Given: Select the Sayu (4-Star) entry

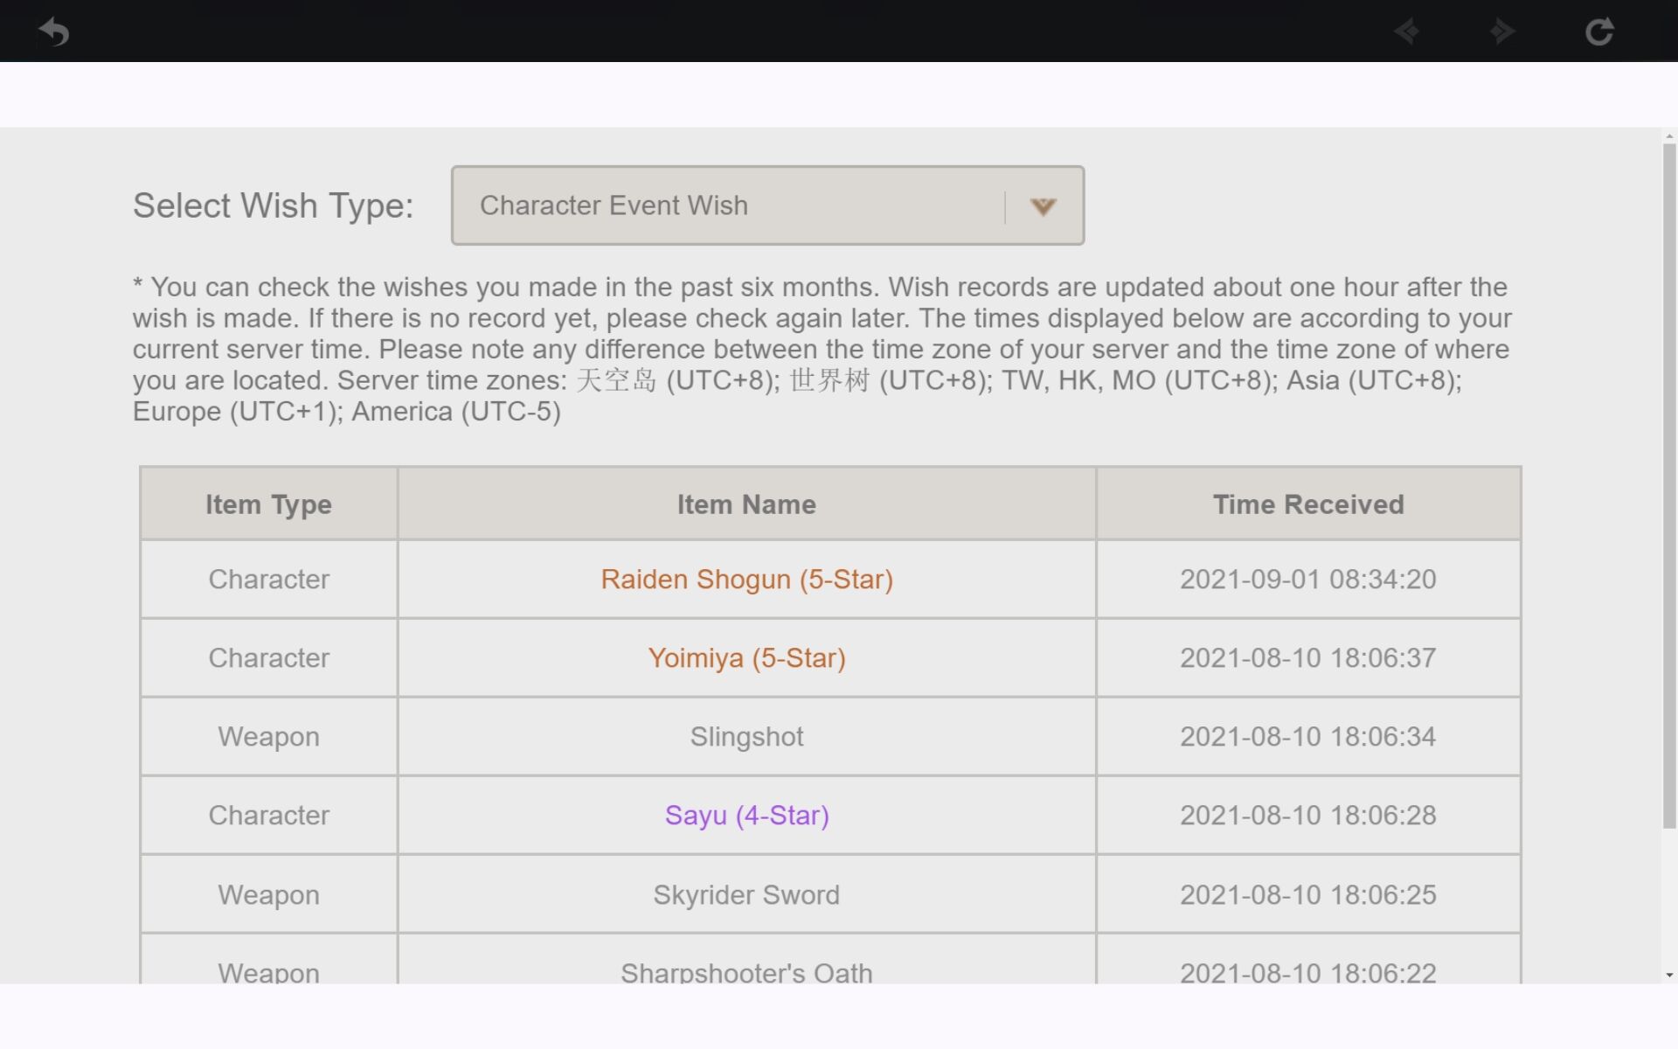Looking at the screenshot, I should [x=746, y=816].
